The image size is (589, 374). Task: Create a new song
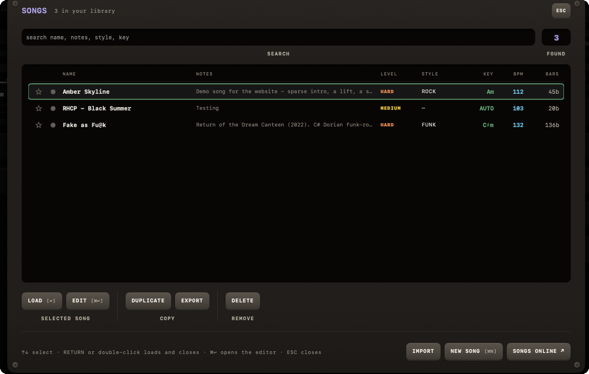coord(473,351)
